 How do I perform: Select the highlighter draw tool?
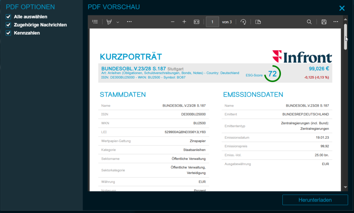click(x=109, y=22)
